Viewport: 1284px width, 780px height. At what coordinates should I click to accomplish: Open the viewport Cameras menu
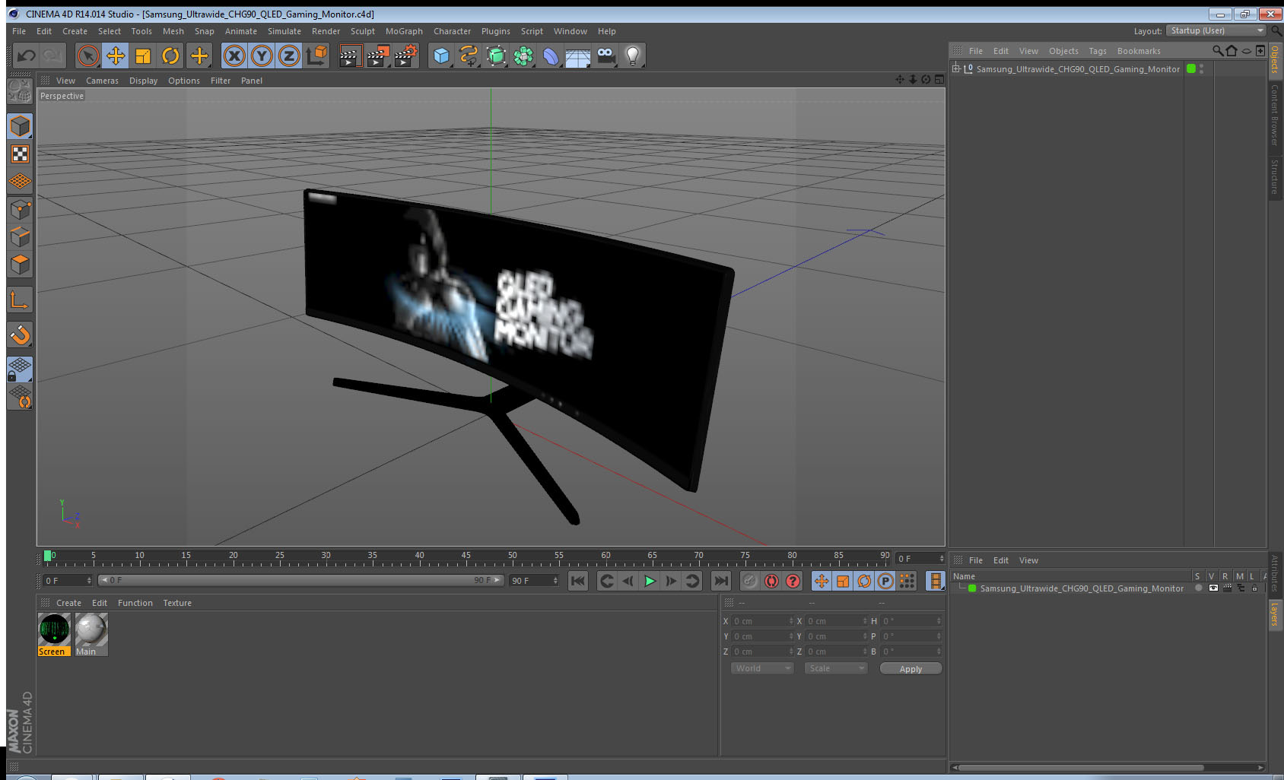(102, 81)
